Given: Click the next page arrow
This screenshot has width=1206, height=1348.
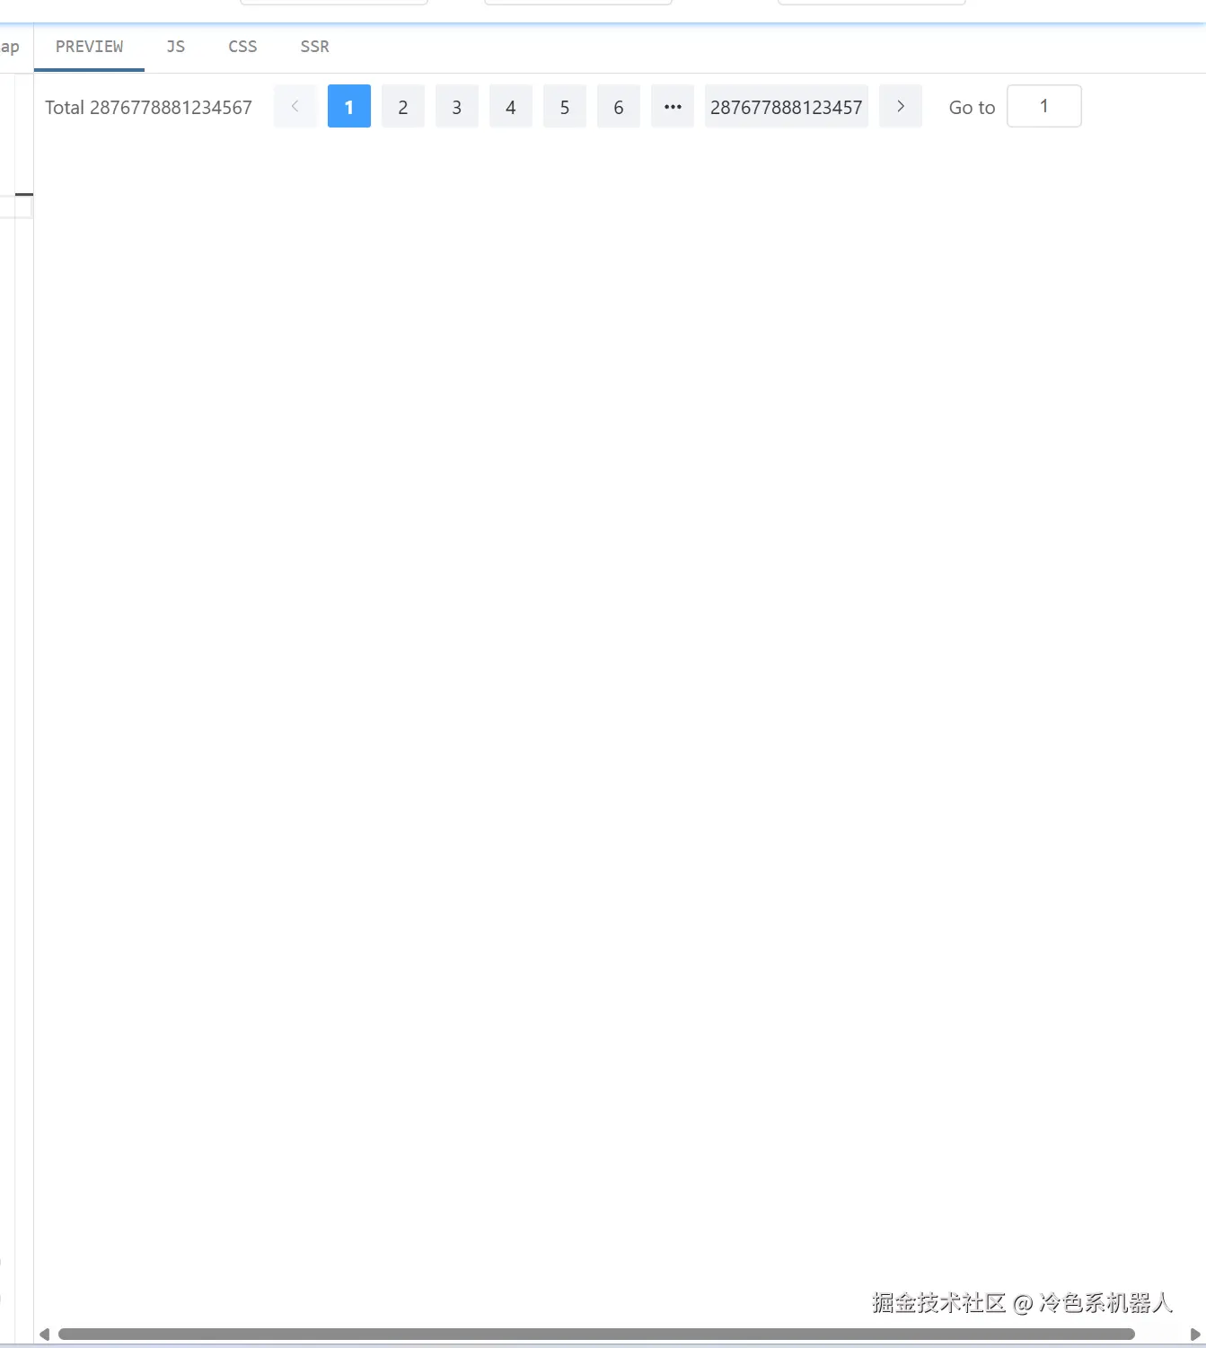Looking at the screenshot, I should point(900,107).
